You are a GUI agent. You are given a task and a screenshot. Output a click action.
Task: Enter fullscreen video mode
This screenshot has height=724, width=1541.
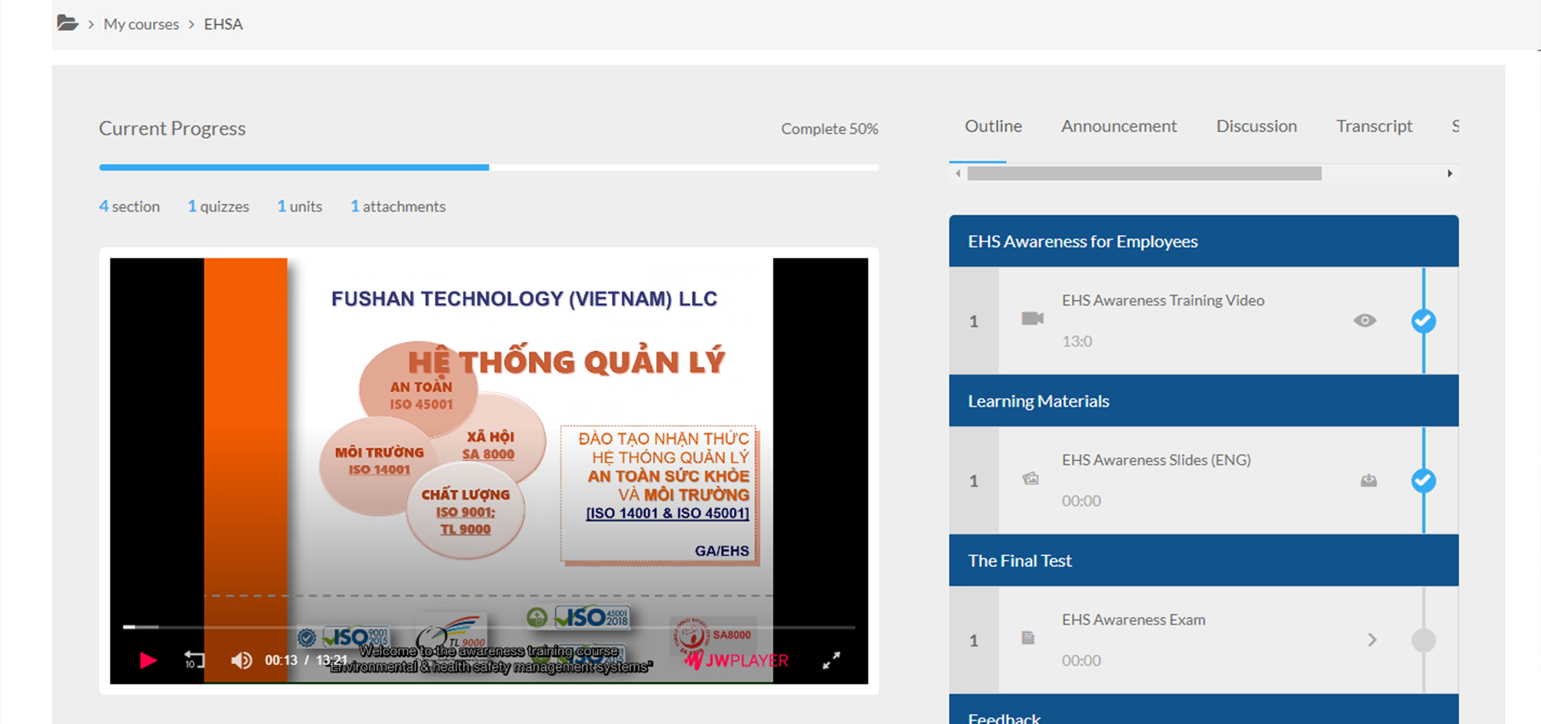coord(831,660)
